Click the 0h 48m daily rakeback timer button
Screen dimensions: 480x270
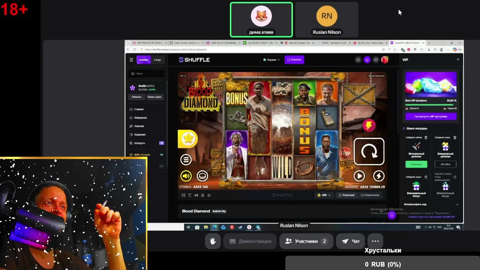click(x=445, y=164)
